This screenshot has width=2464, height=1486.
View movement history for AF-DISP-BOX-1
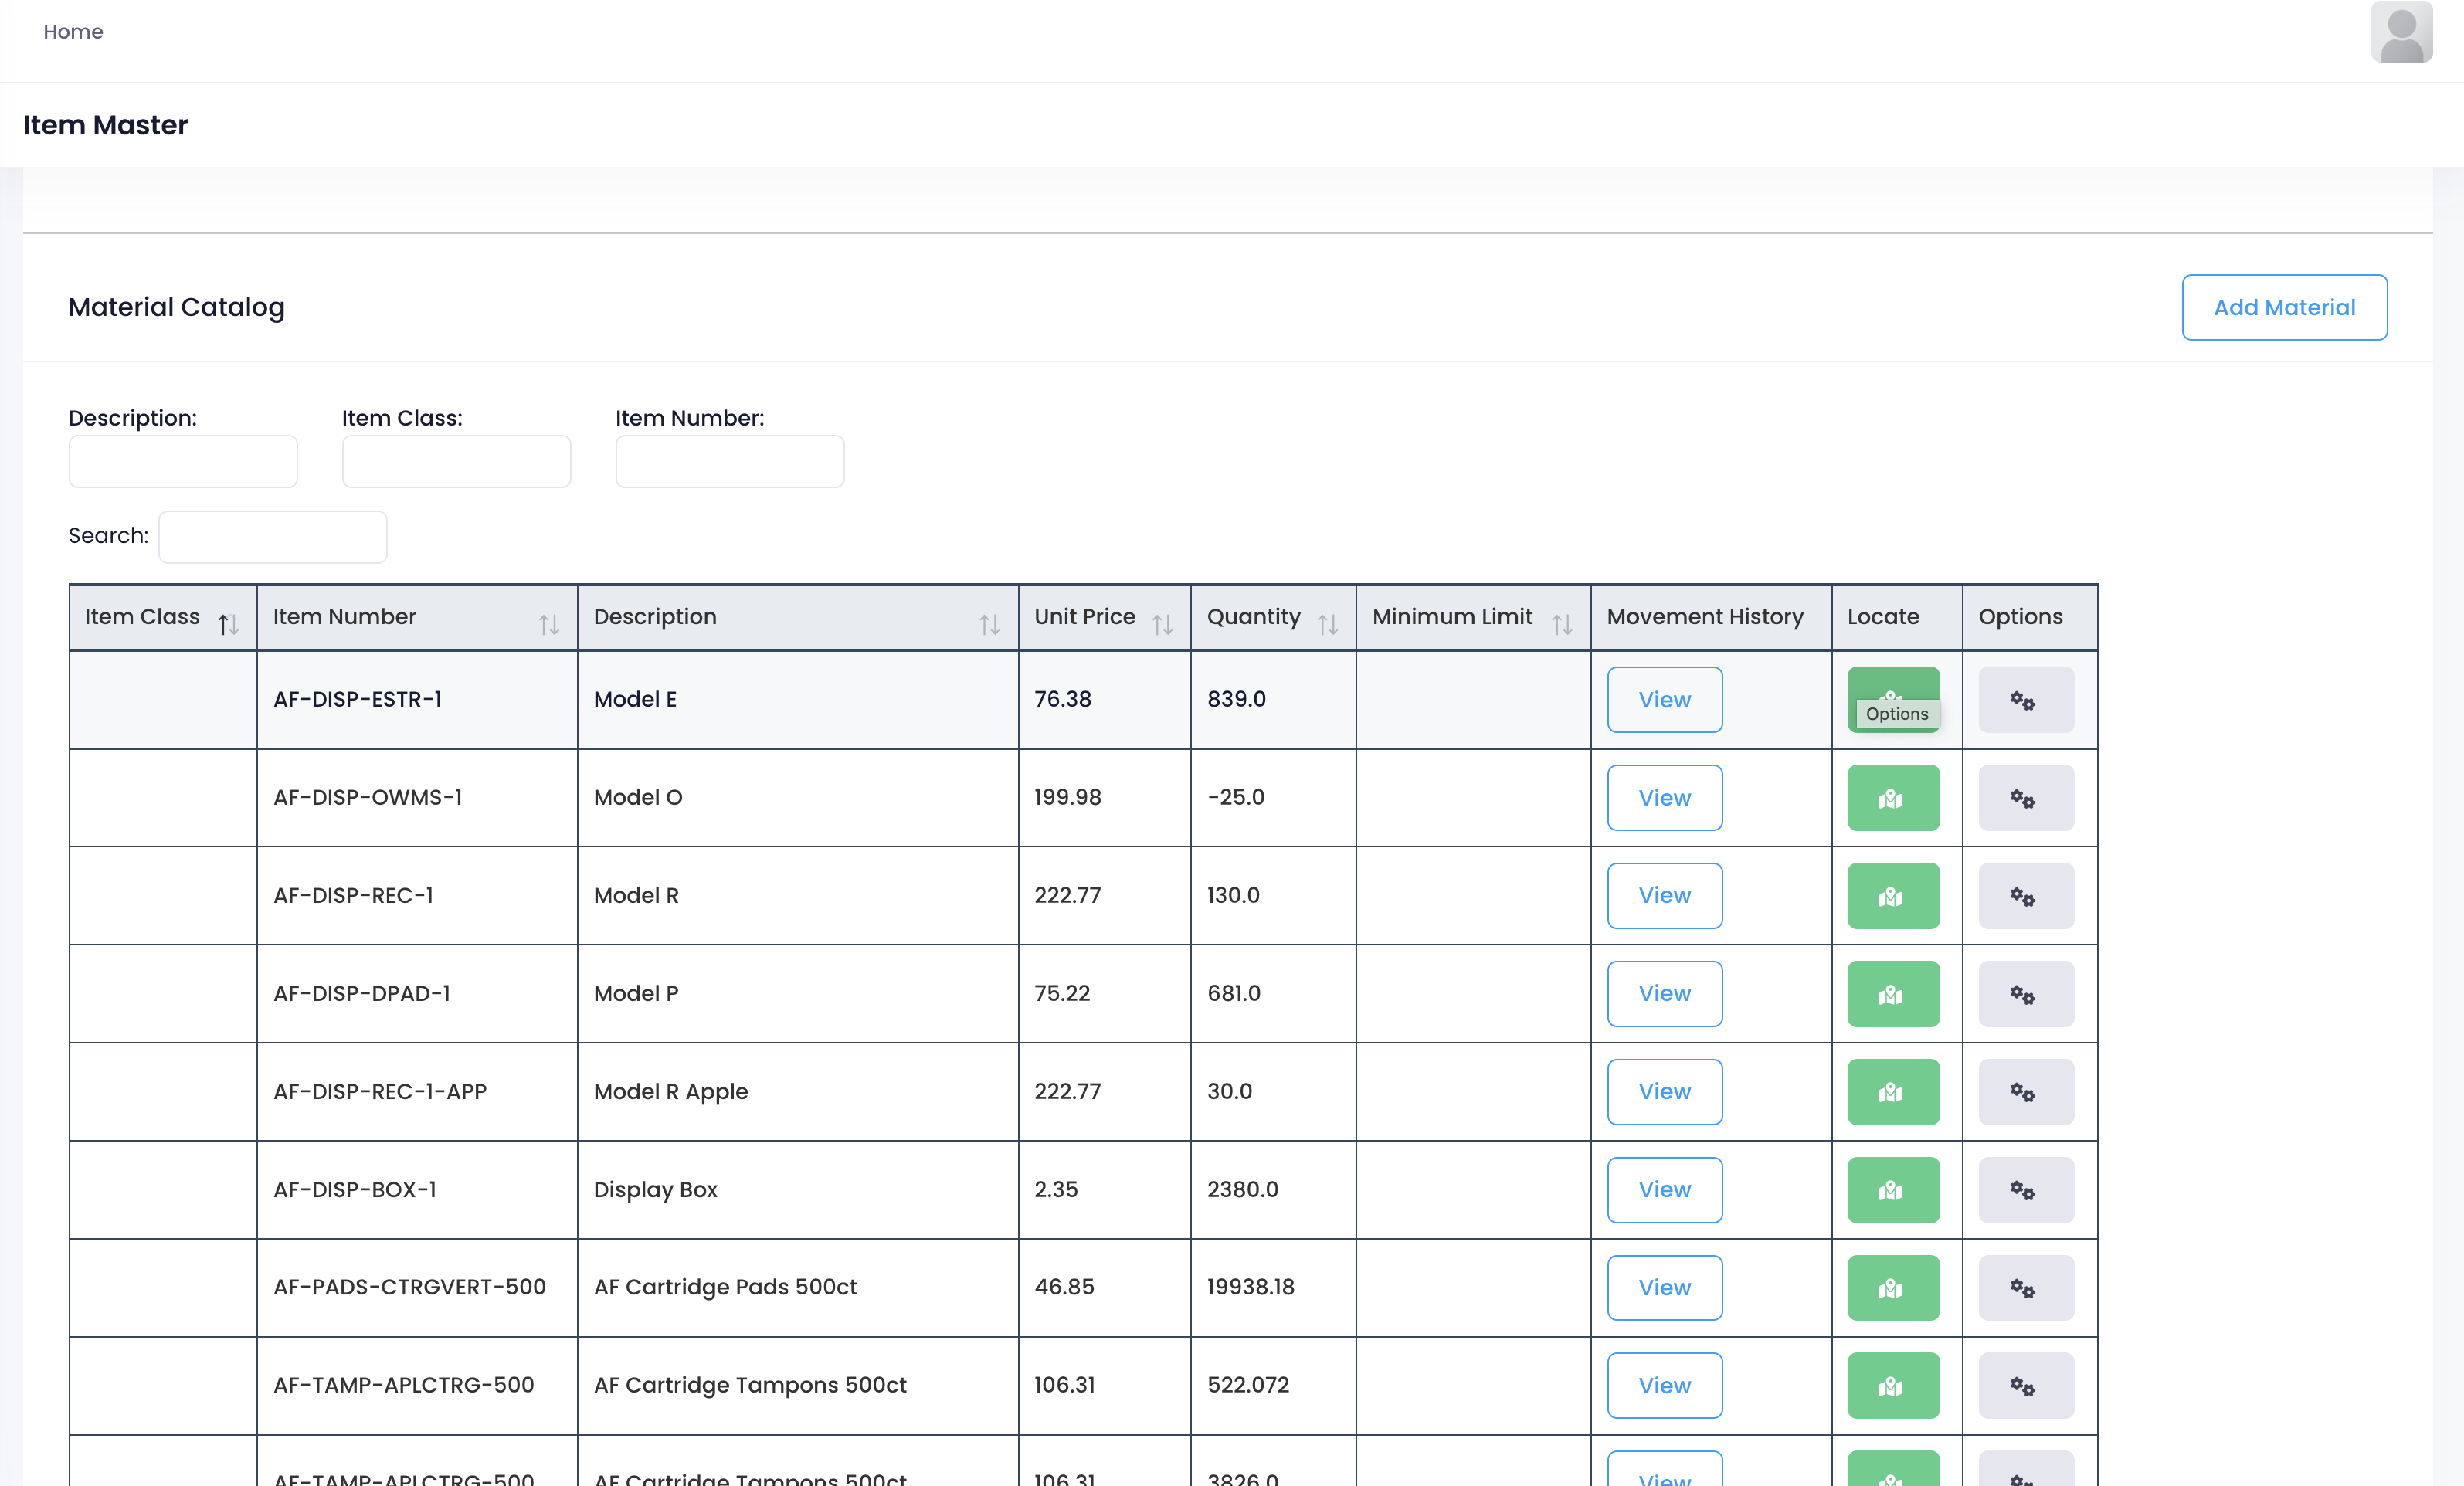click(1664, 1189)
